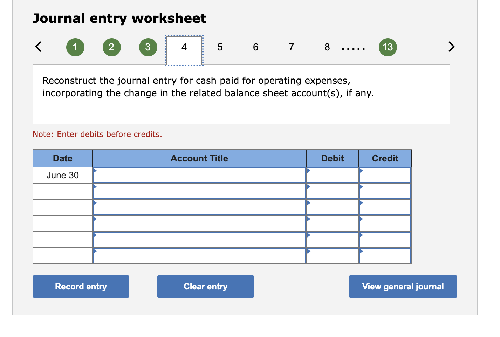Click the Record entry button
This screenshot has height=337, width=500.
[x=81, y=287]
